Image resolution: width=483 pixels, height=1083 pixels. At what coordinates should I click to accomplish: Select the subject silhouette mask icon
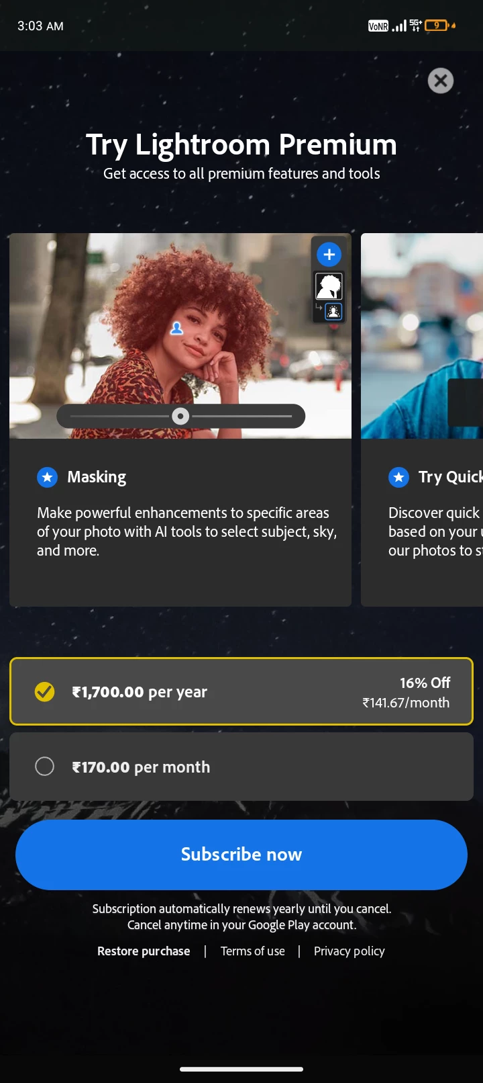pyautogui.click(x=329, y=286)
